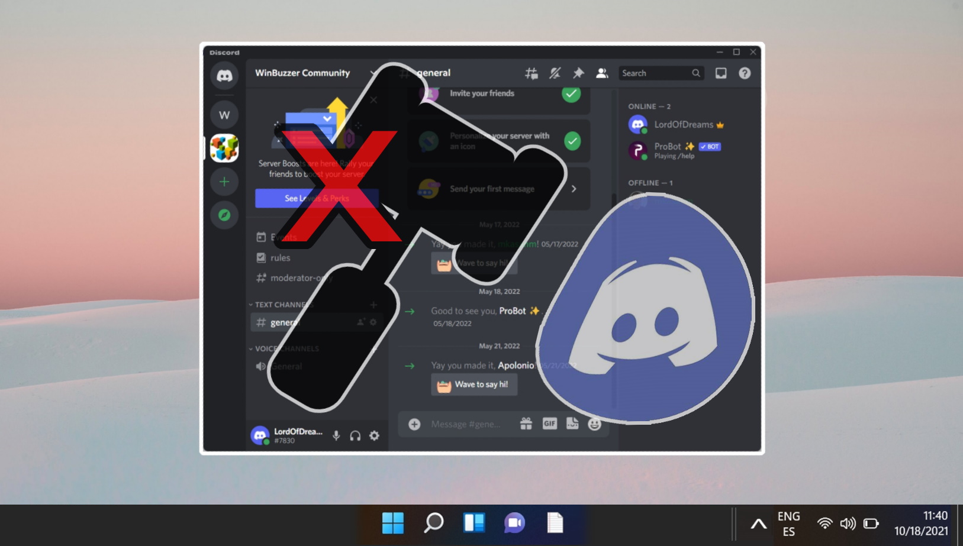Image resolution: width=963 pixels, height=546 pixels.
Task: Toggle channel notification mute bell
Action: 555,73
